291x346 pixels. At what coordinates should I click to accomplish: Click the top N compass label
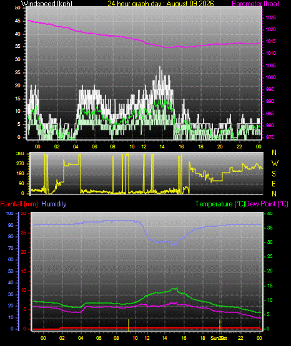(x=274, y=153)
